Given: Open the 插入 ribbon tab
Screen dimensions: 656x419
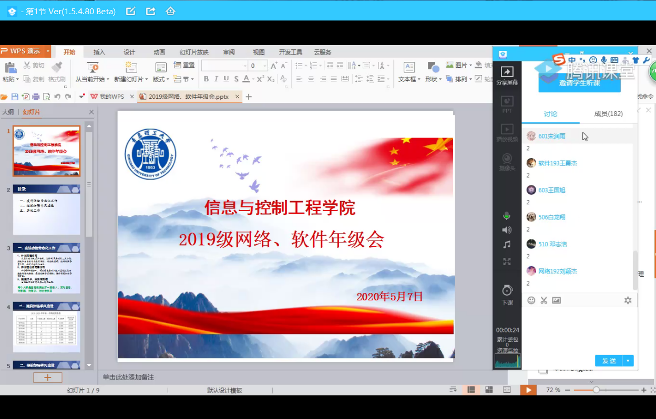Looking at the screenshot, I should point(99,52).
